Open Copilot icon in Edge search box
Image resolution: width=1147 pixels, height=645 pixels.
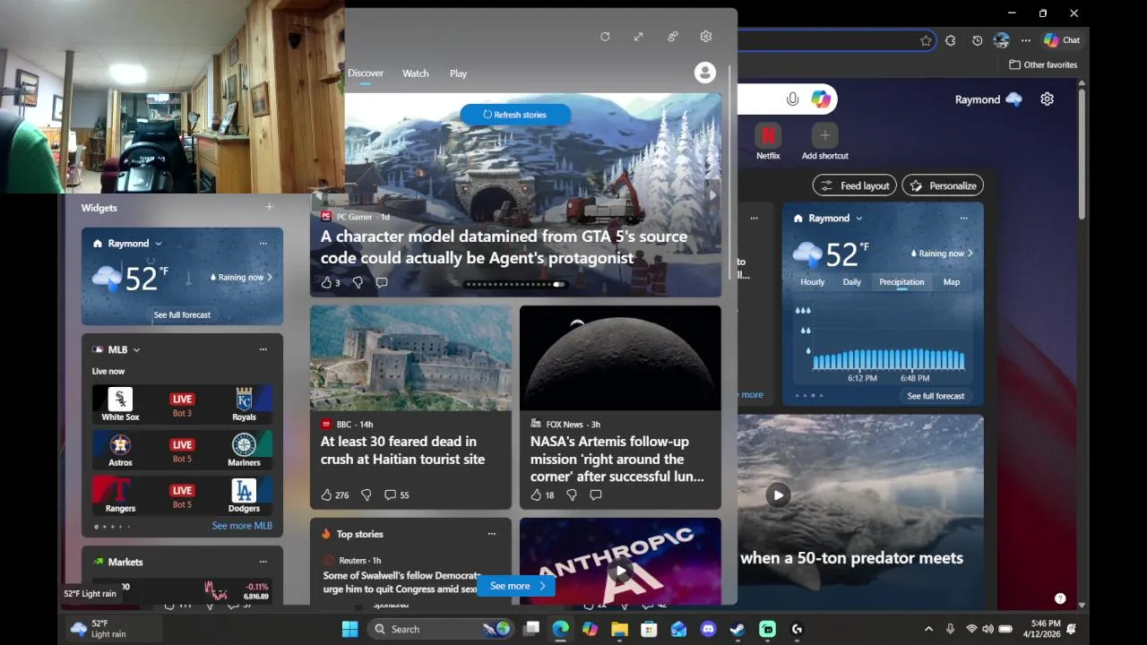821,99
